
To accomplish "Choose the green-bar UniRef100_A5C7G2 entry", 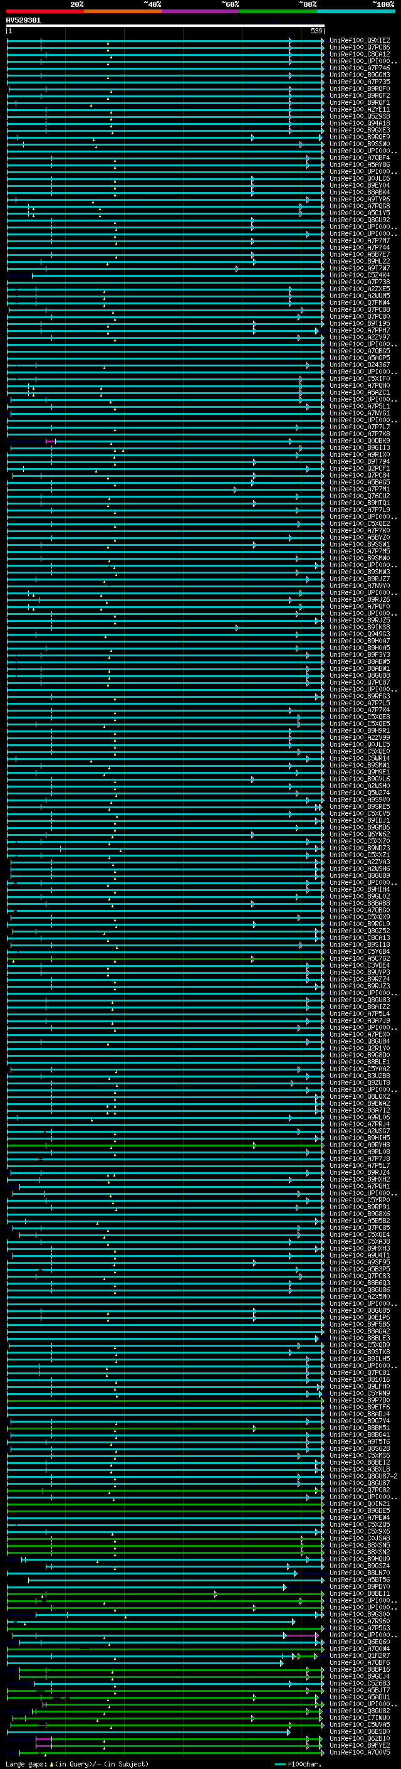I will 360,959.
